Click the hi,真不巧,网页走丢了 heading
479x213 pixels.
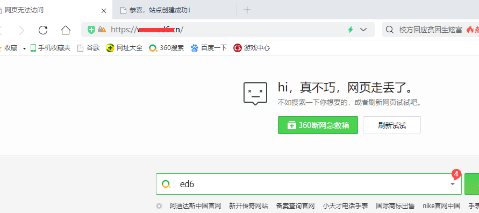coord(346,88)
